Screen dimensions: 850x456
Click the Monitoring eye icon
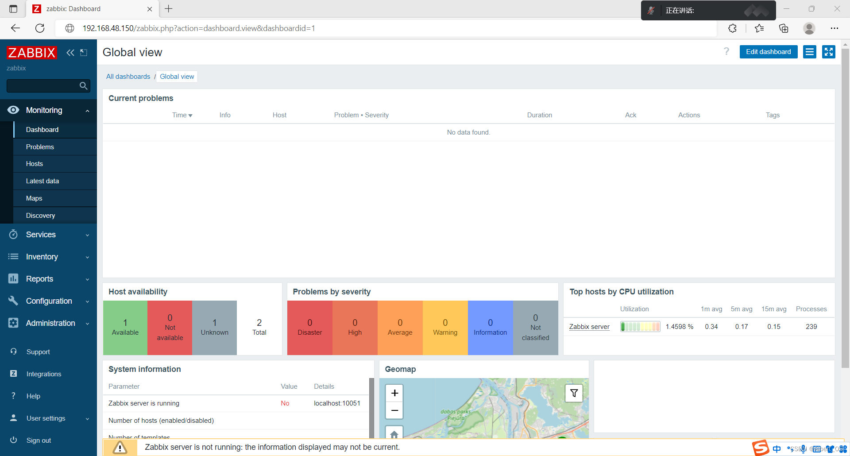coord(13,110)
